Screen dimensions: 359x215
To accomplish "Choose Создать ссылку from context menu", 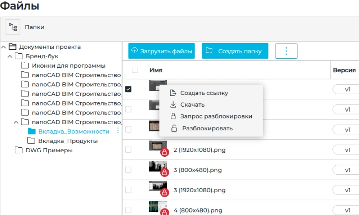I will point(204,93).
